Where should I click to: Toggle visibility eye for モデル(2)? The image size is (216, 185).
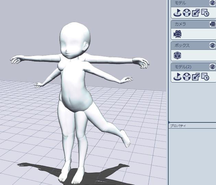pos(213,67)
